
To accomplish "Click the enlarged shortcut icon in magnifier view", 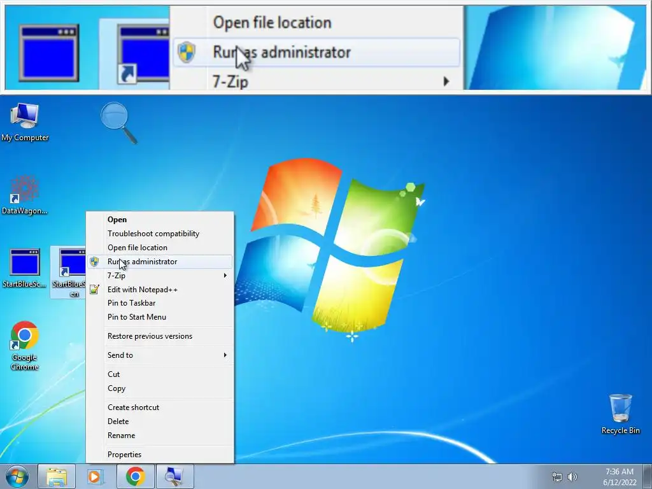I will (x=143, y=54).
